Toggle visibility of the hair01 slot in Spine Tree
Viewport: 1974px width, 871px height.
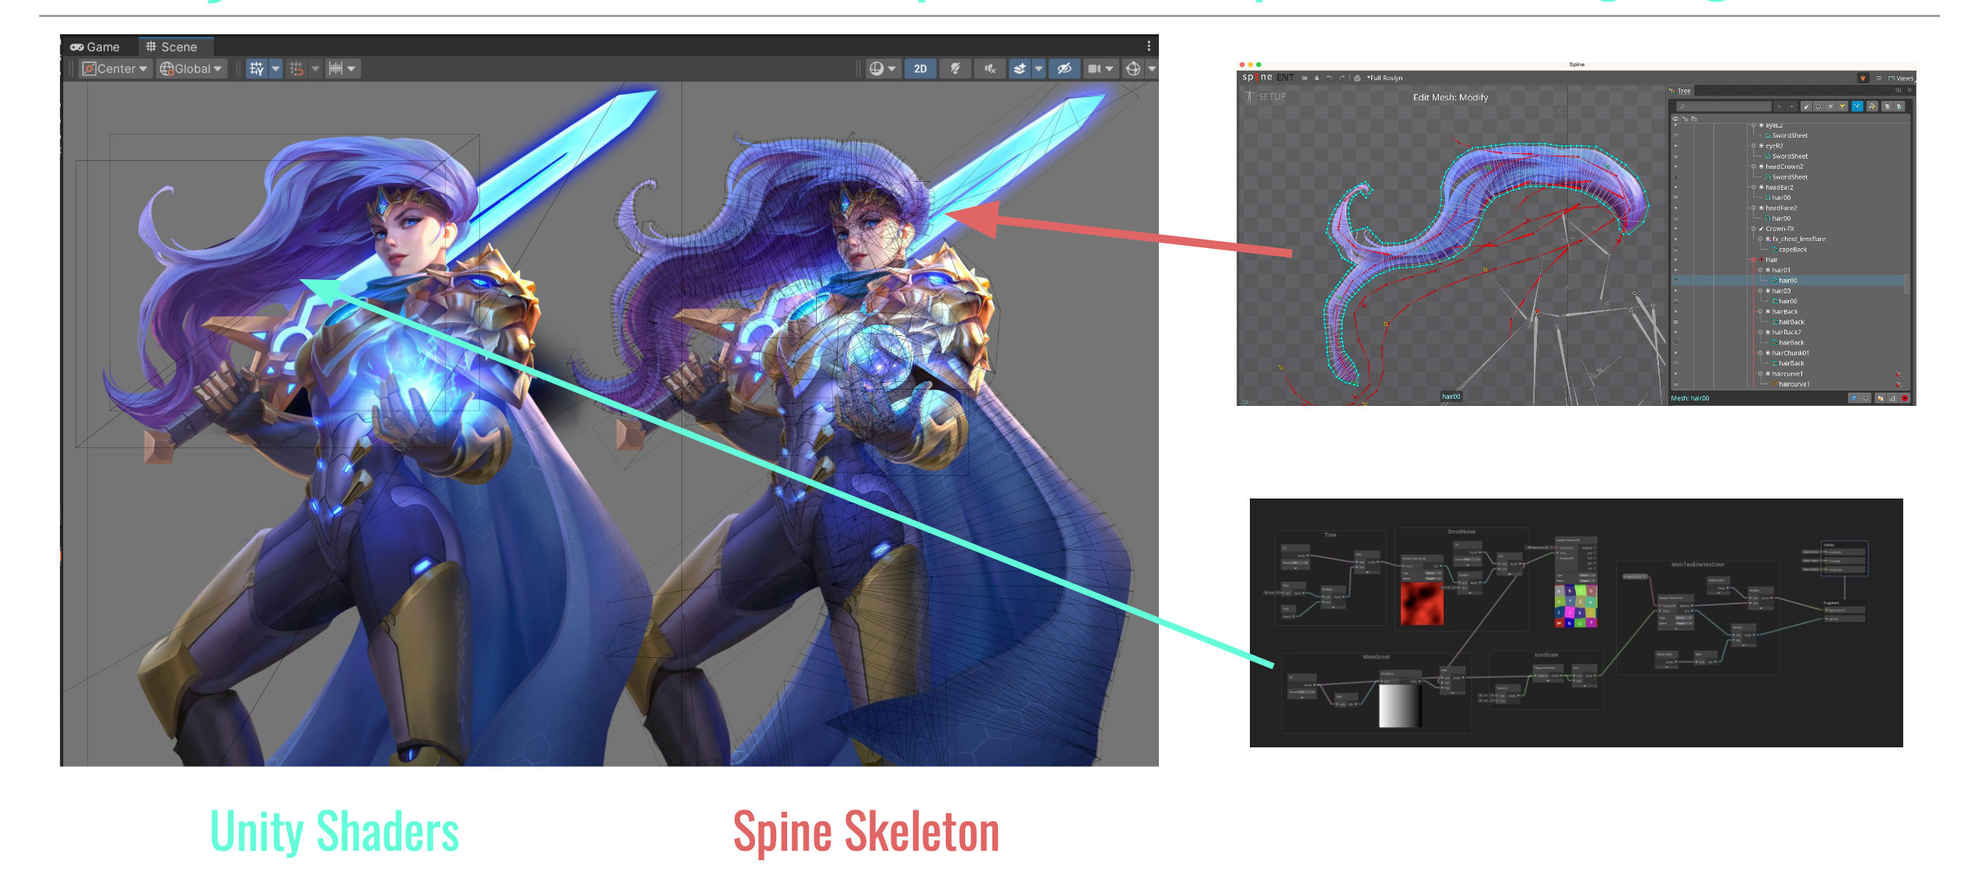pyautogui.click(x=1676, y=270)
